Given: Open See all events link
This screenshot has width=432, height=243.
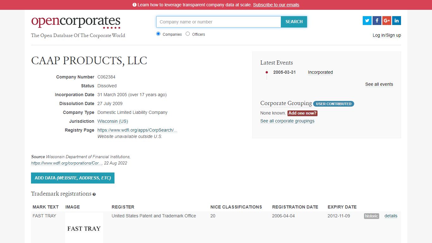Looking at the screenshot, I should 379,84.
